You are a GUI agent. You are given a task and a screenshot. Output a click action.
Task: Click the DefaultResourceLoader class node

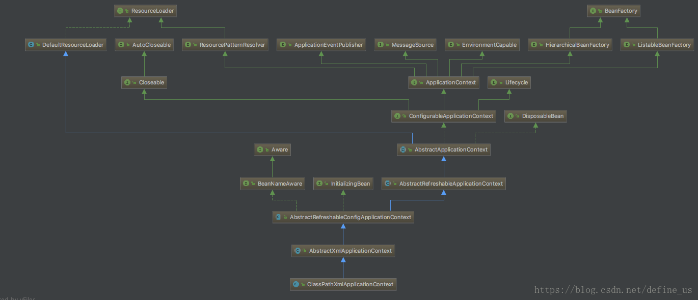(66, 45)
